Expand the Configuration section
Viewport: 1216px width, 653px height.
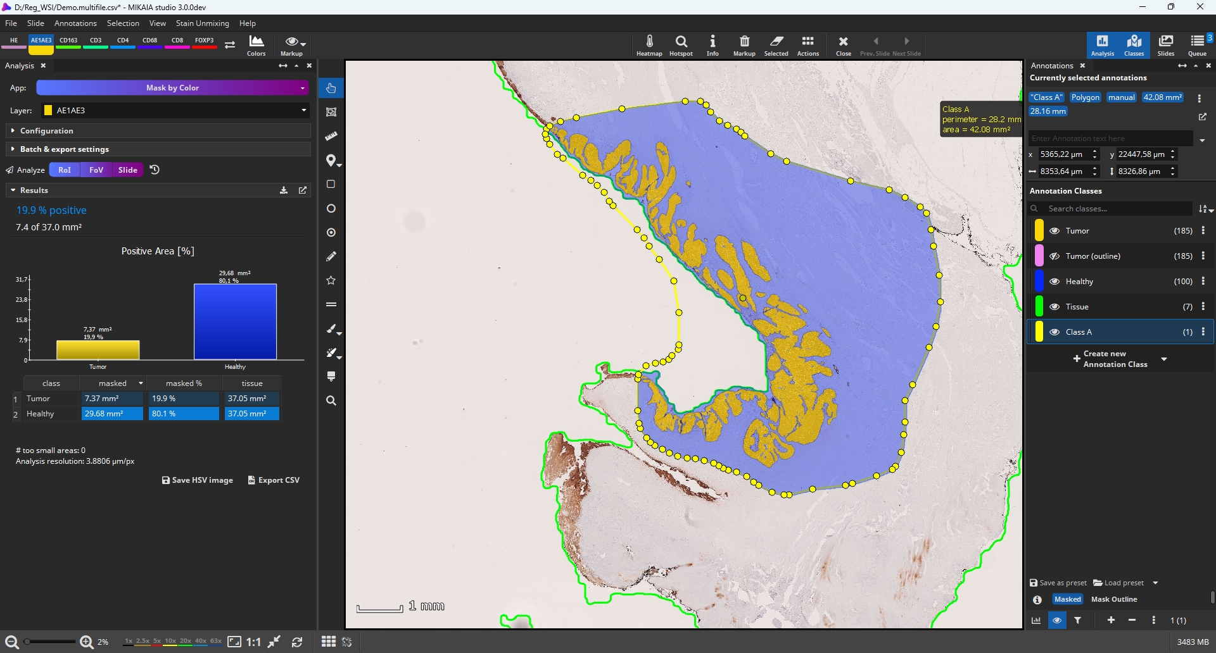coord(47,131)
